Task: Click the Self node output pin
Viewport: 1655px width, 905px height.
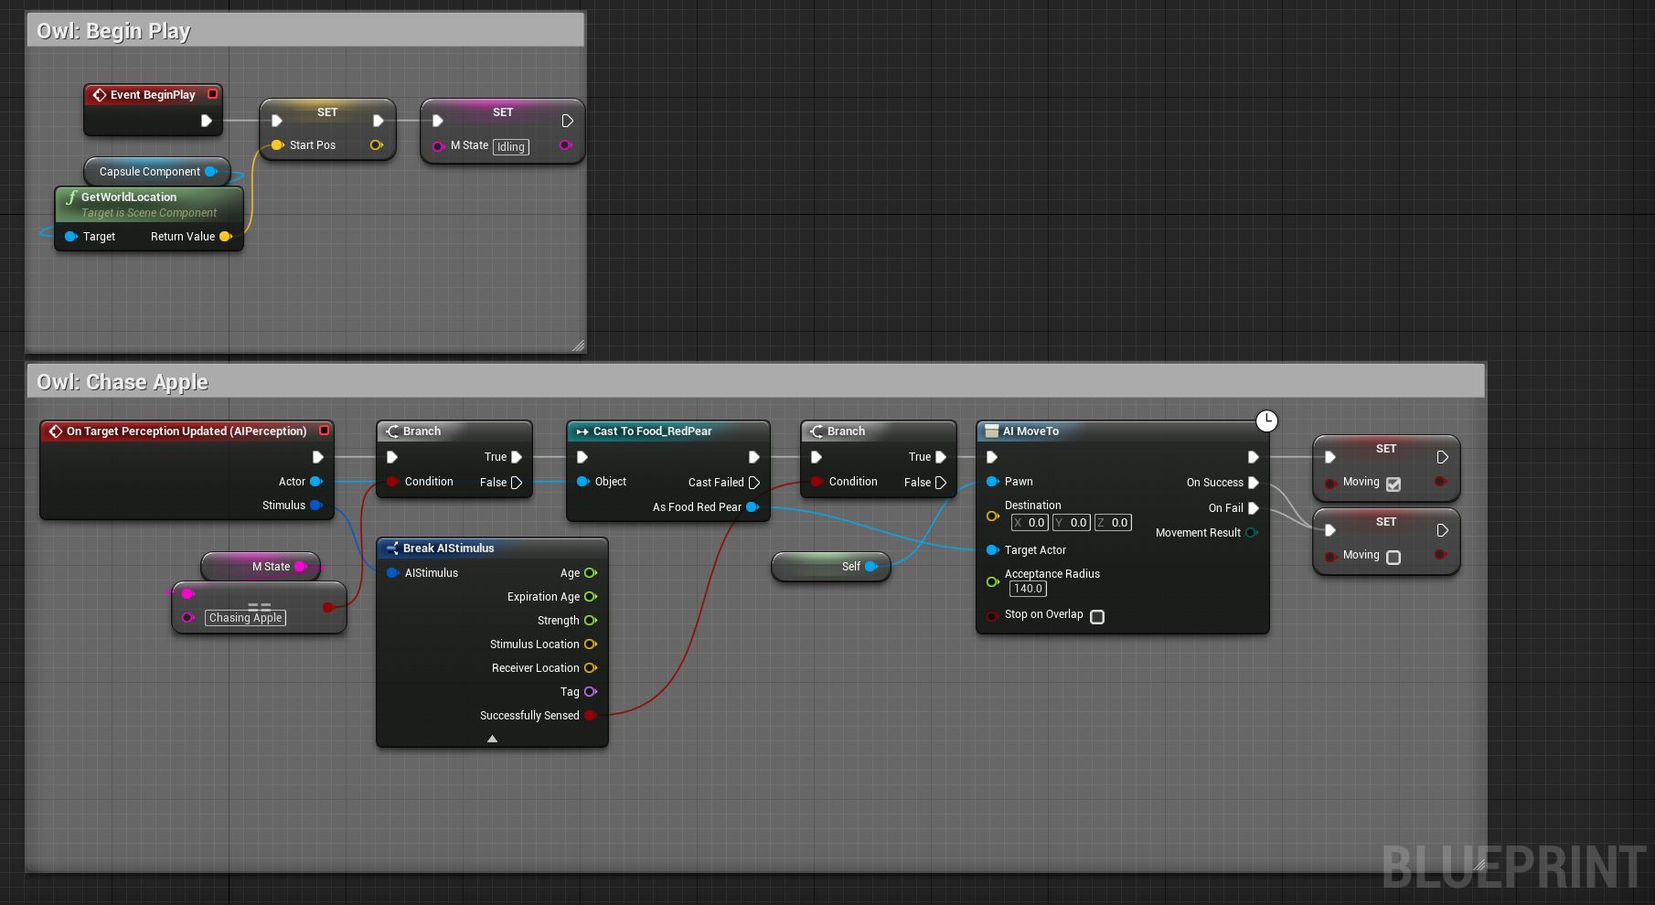Action: click(871, 566)
